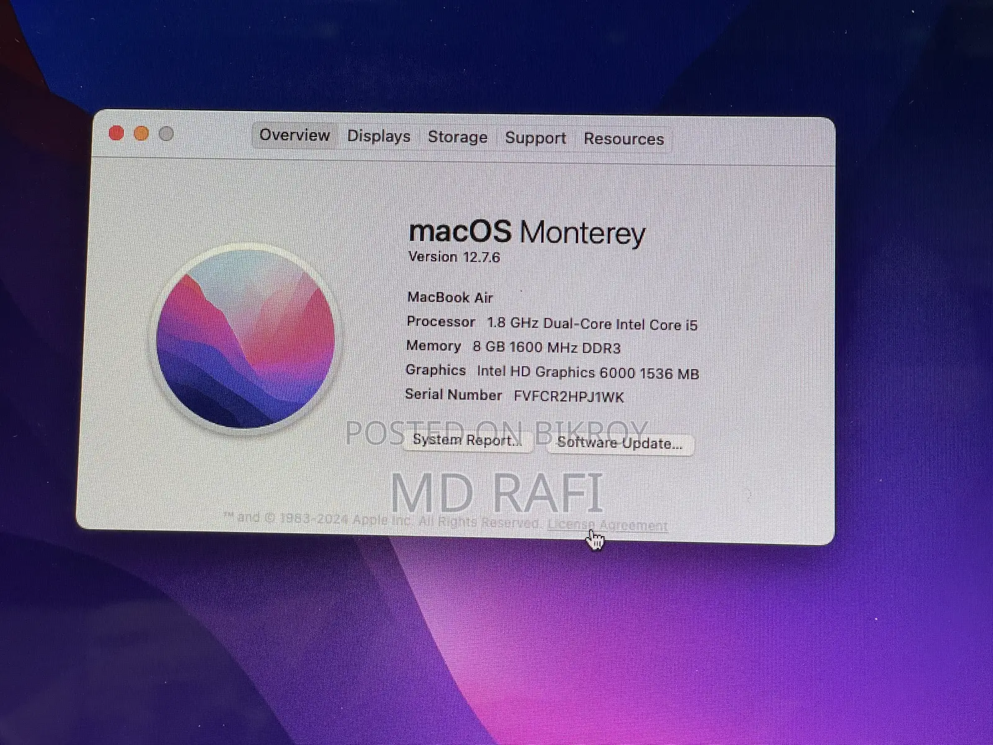The width and height of the screenshot is (993, 745).
Task: Open the Support tab
Action: (x=535, y=138)
